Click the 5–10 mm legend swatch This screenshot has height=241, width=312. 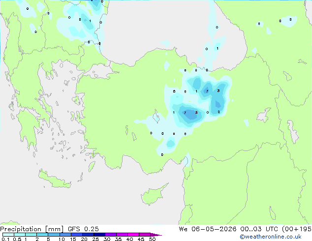point(54,235)
